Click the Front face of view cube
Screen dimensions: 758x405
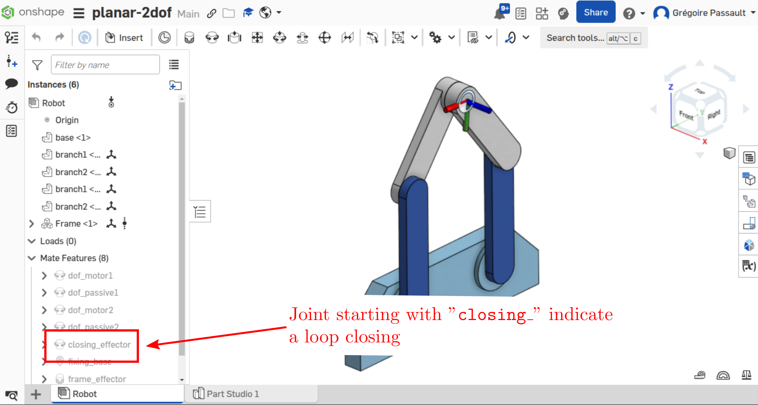coord(686,115)
